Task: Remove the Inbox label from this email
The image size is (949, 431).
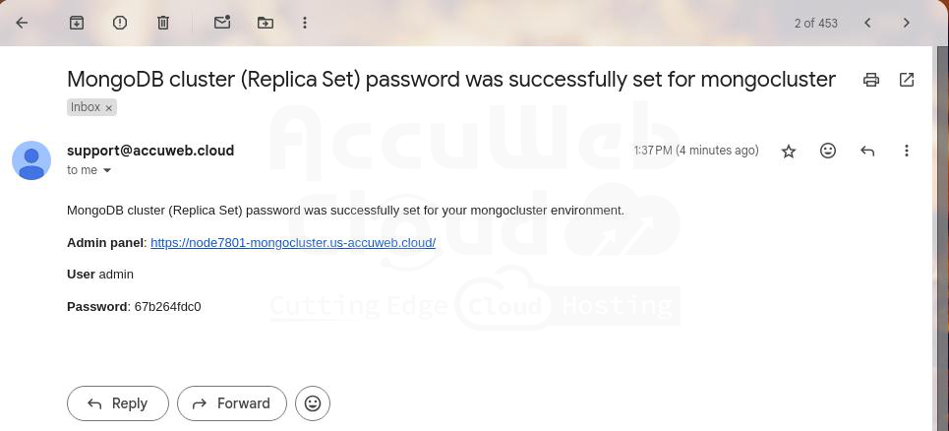Action: pos(109,107)
